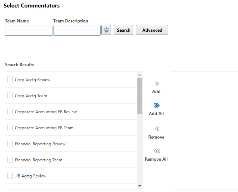This screenshot has height=192, width=238.
Task: Click the Search button
Action: pos(123,30)
